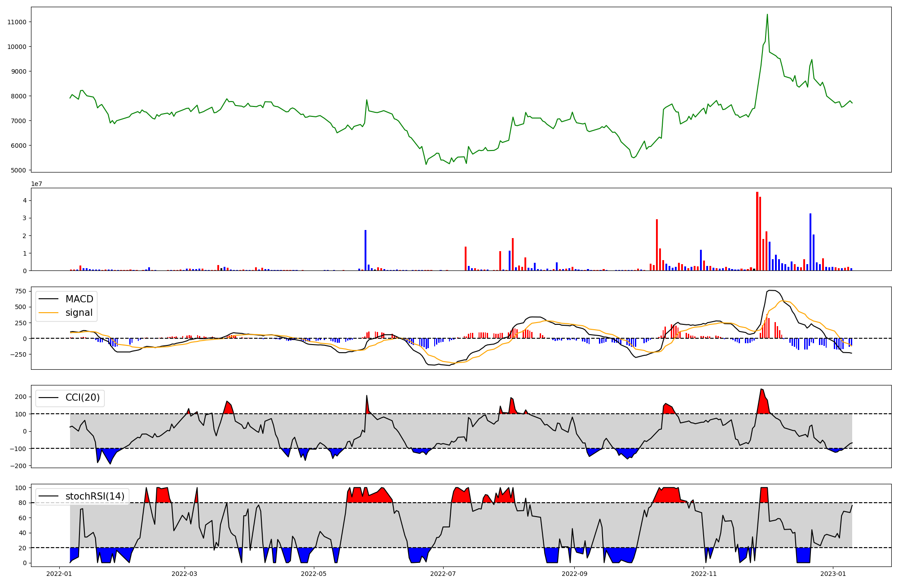898x584 pixels.
Task: Click the 2022-09 x-axis date label
Action: coord(574,574)
